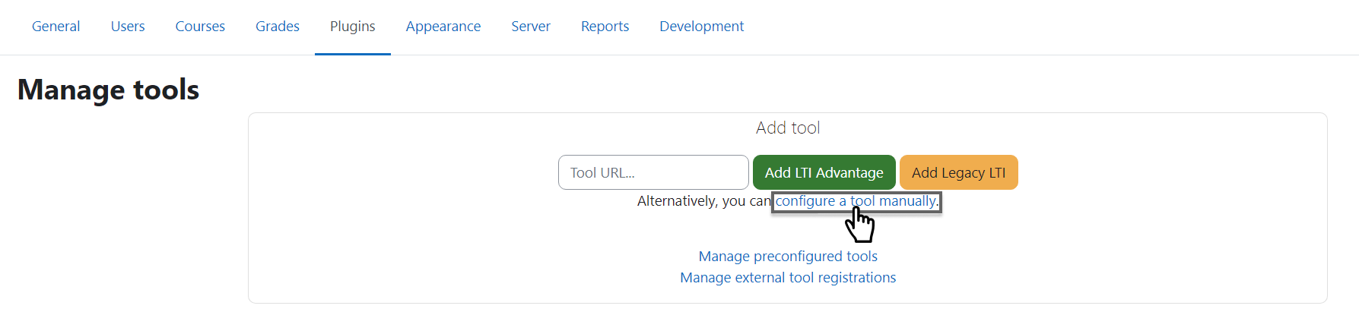Go to the Courses tab
The image size is (1359, 334).
(200, 27)
